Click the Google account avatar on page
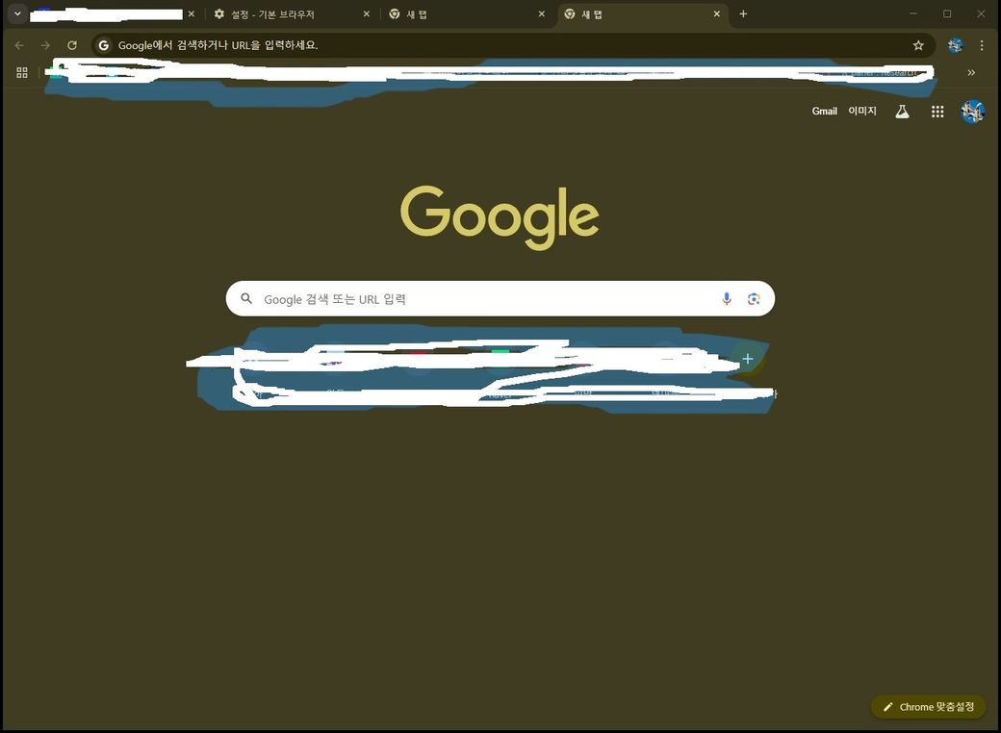The height and width of the screenshot is (733, 1001). [x=972, y=112]
